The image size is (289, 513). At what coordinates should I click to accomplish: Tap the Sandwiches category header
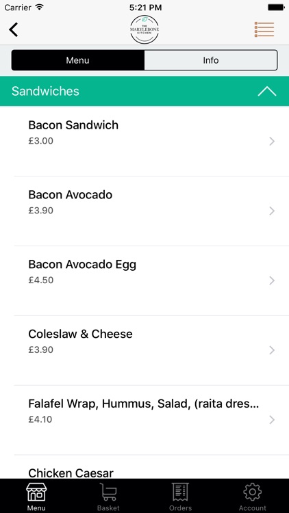click(x=144, y=91)
